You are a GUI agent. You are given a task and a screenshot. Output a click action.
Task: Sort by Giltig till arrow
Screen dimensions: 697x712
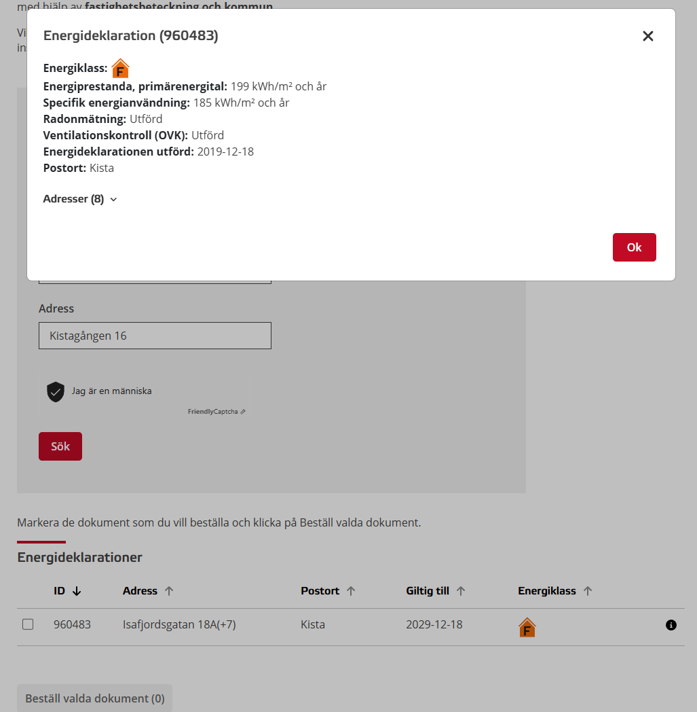point(461,591)
